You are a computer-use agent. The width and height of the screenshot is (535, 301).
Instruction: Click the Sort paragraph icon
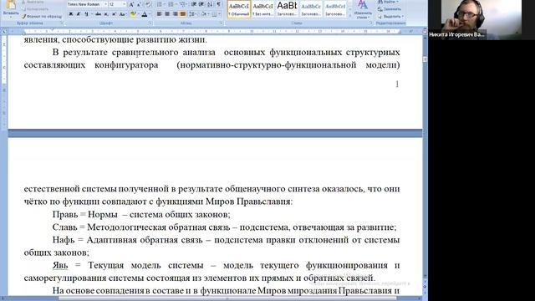[210, 4]
